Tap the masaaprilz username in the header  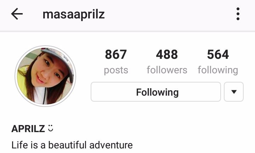point(74,15)
